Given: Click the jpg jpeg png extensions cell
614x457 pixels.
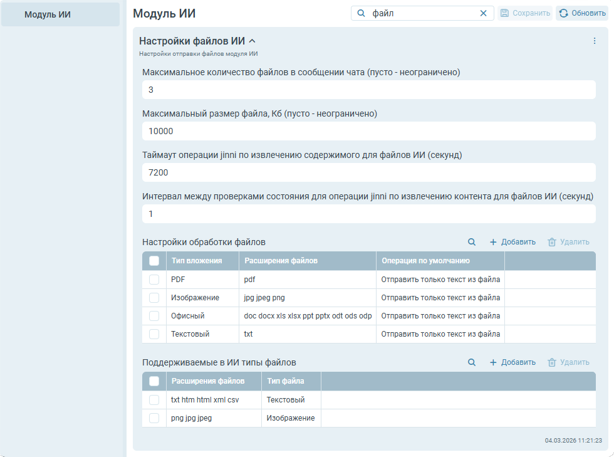Looking at the screenshot, I should 308,298.
